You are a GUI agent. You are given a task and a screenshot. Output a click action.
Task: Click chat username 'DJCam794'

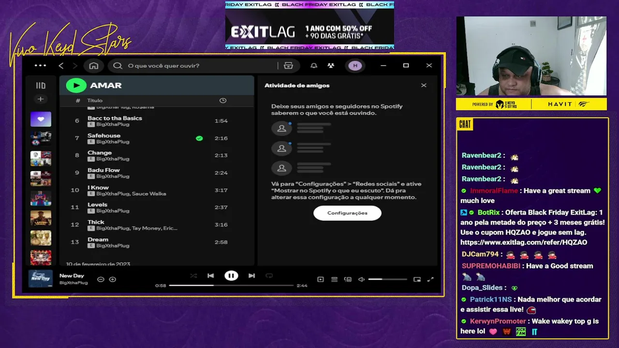tap(480, 254)
